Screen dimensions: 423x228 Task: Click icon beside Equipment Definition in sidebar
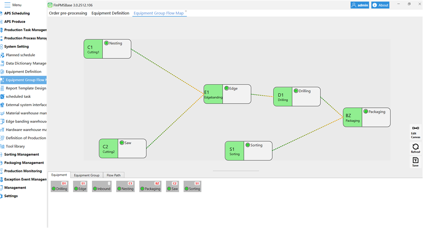point(2,72)
